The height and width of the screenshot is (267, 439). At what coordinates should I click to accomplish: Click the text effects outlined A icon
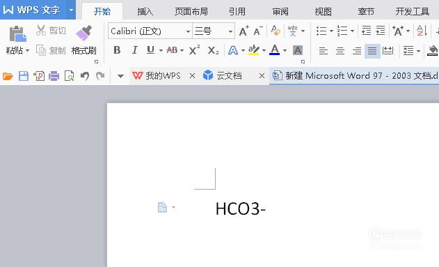tap(233, 50)
